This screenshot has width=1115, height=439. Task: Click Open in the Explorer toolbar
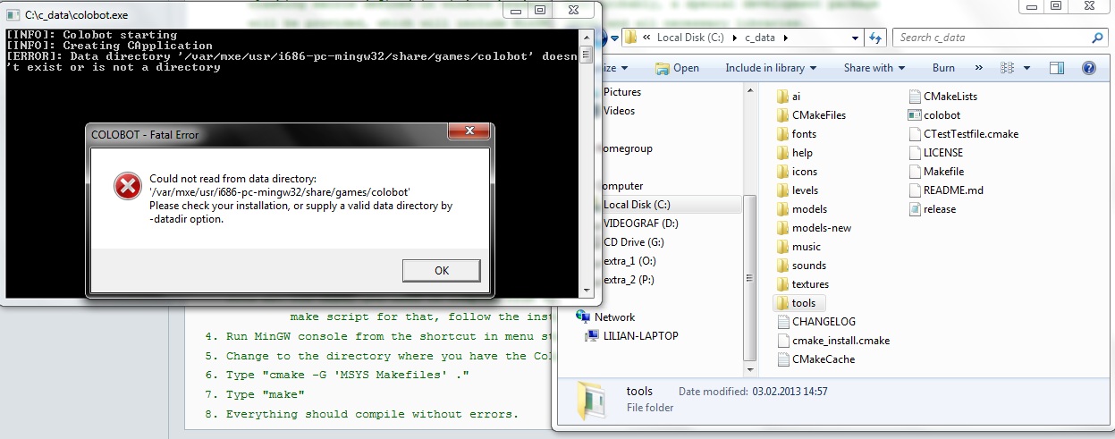(x=677, y=68)
